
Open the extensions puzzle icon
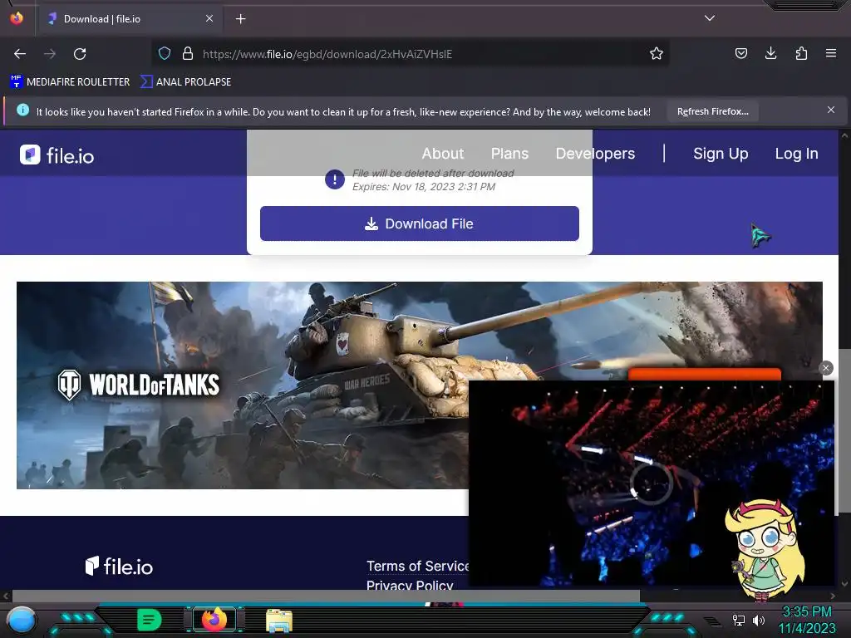pyautogui.click(x=801, y=54)
